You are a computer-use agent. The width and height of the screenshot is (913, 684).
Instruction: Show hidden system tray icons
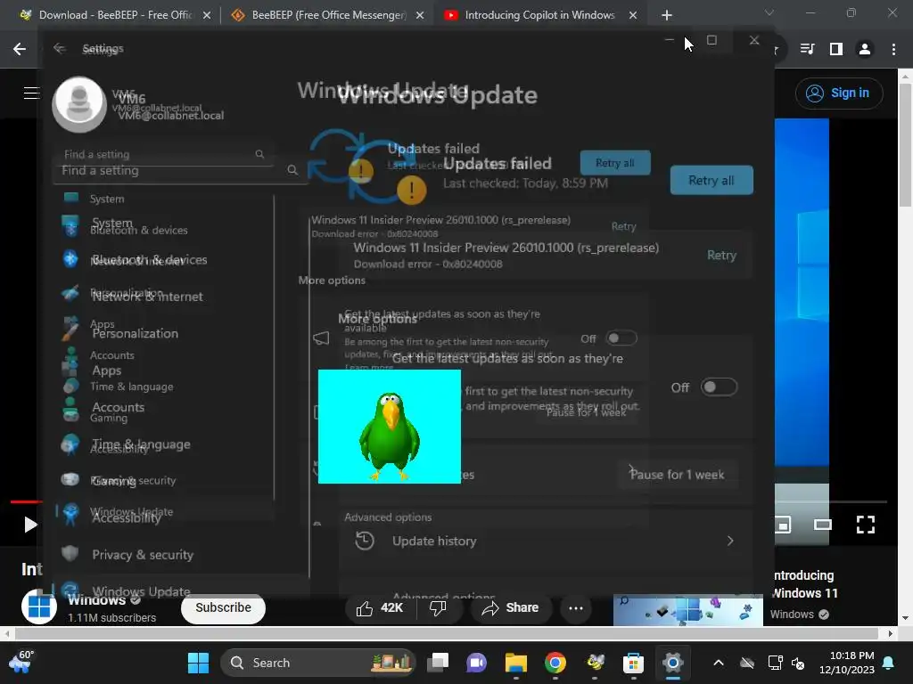pyautogui.click(x=719, y=663)
